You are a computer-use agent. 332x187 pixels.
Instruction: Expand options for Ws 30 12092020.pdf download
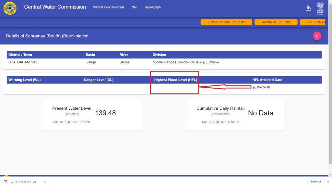(x=45, y=182)
